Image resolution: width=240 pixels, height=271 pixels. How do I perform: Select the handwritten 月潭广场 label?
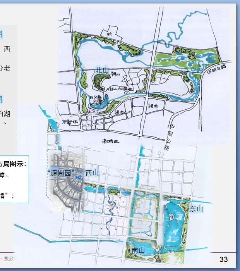pyautogui.click(x=70, y=122)
